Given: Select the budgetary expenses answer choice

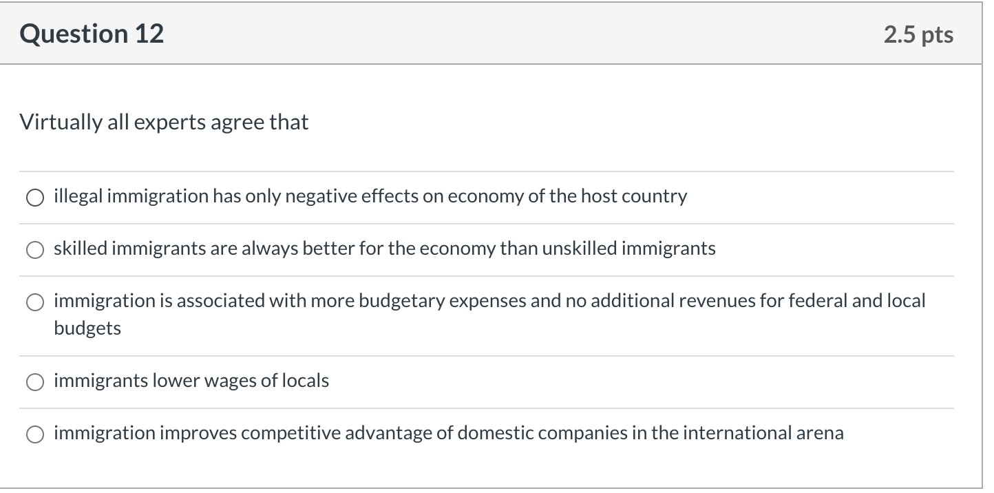Looking at the screenshot, I should [34, 302].
